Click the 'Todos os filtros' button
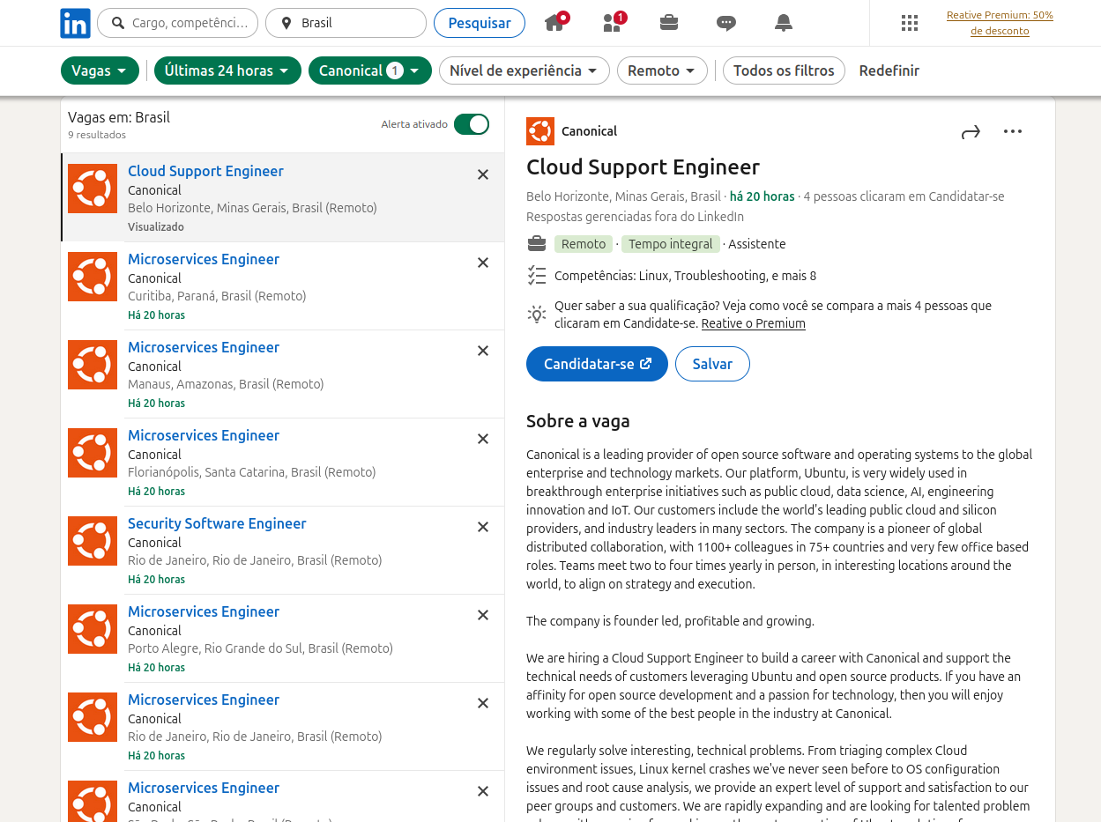Image resolution: width=1101 pixels, height=822 pixels. [x=784, y=70]
